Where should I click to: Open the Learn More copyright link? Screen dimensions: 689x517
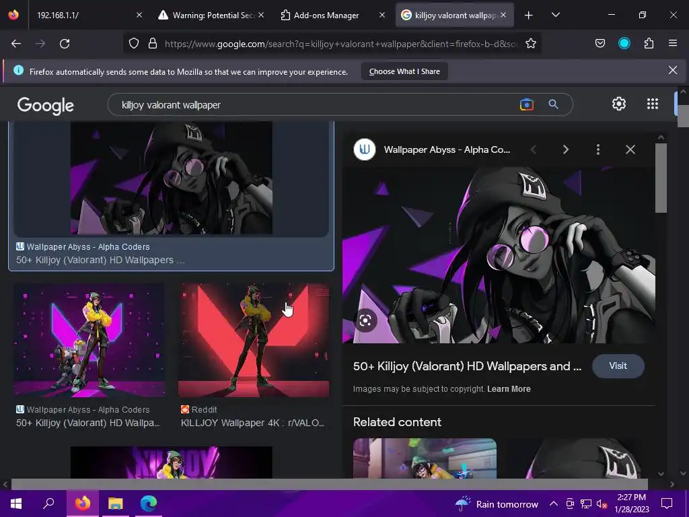coord(509,388)
